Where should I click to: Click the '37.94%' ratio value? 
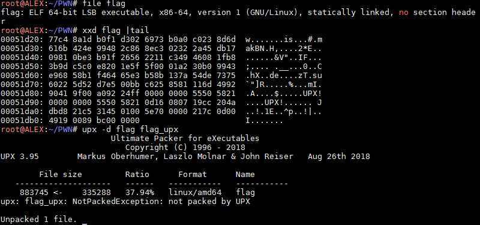coord(140,193)
